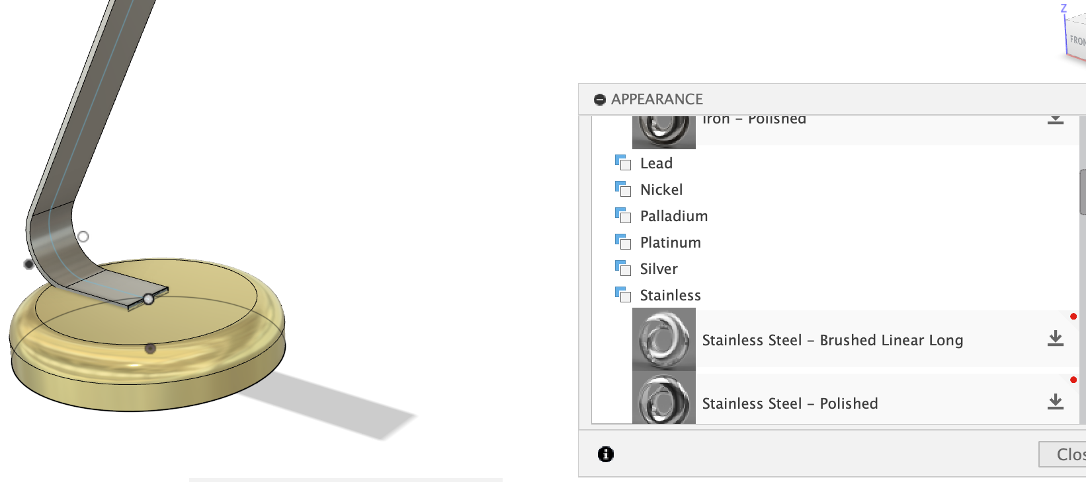Download Stainless Steel Polished material

(x=1056, y=402)
